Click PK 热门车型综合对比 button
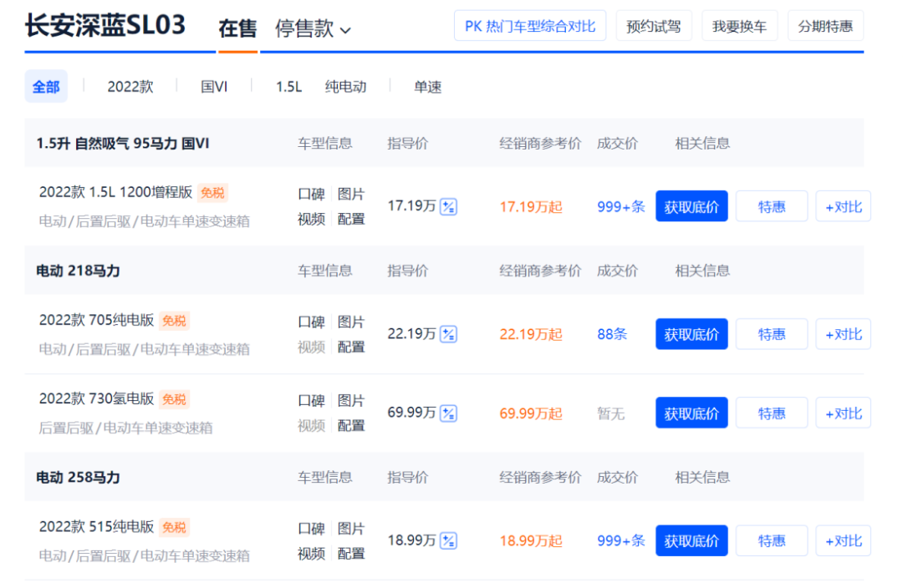 (x=530, y=26)
